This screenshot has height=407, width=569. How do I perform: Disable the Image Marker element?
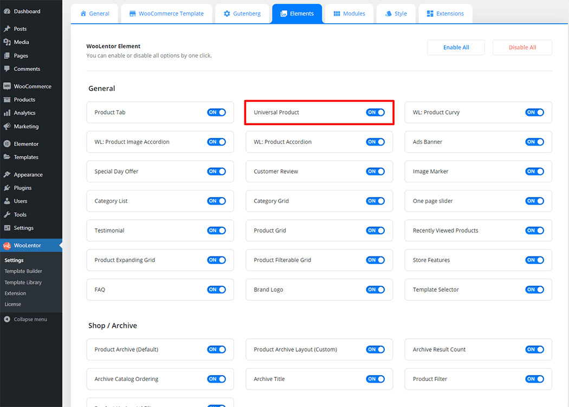click(534, 172)
